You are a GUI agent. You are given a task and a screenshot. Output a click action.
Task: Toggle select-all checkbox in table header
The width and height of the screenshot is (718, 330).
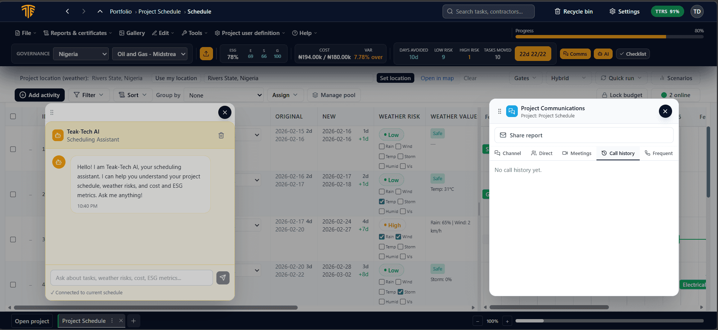[x=13, y=116]
